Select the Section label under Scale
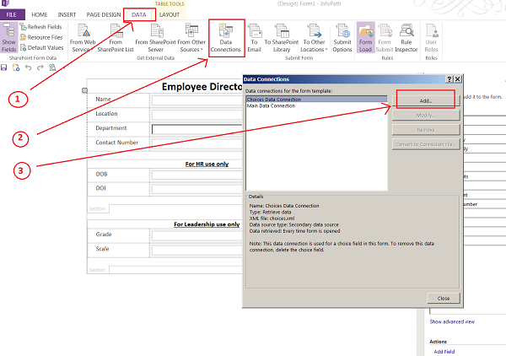The height and width of the screenshot is (356, 506). tap(97, 269)
